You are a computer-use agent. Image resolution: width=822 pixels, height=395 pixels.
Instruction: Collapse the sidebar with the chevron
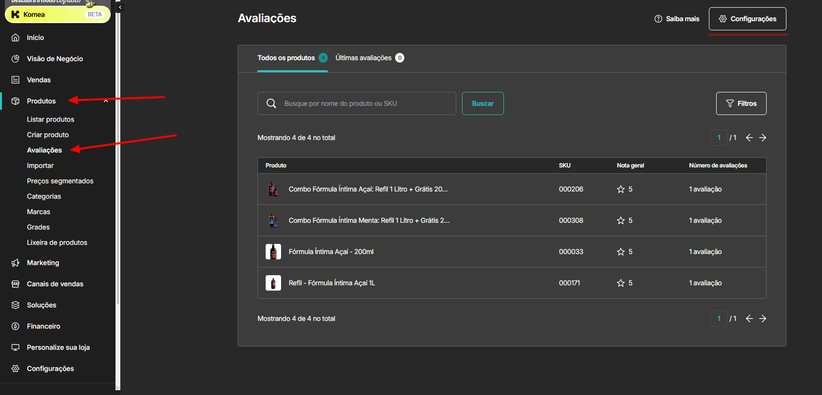tap(120, 7)
